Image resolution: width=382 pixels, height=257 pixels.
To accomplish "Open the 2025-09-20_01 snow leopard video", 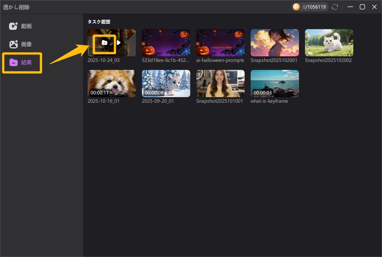I will coord(166,84).
